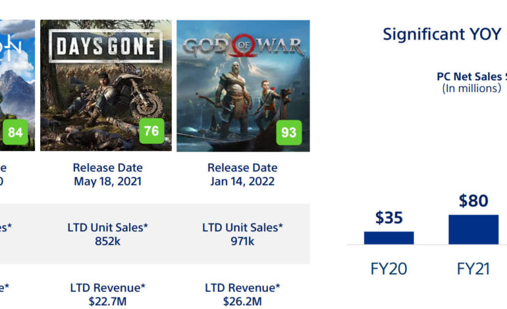Click the $80 value label
The height and width of the screenshot is (309, 507).
tap(473, 201)
